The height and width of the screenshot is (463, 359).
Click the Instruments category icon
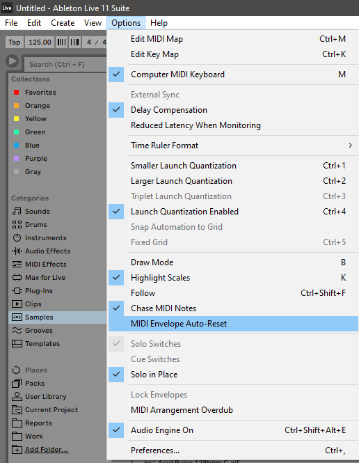point(17,238)
